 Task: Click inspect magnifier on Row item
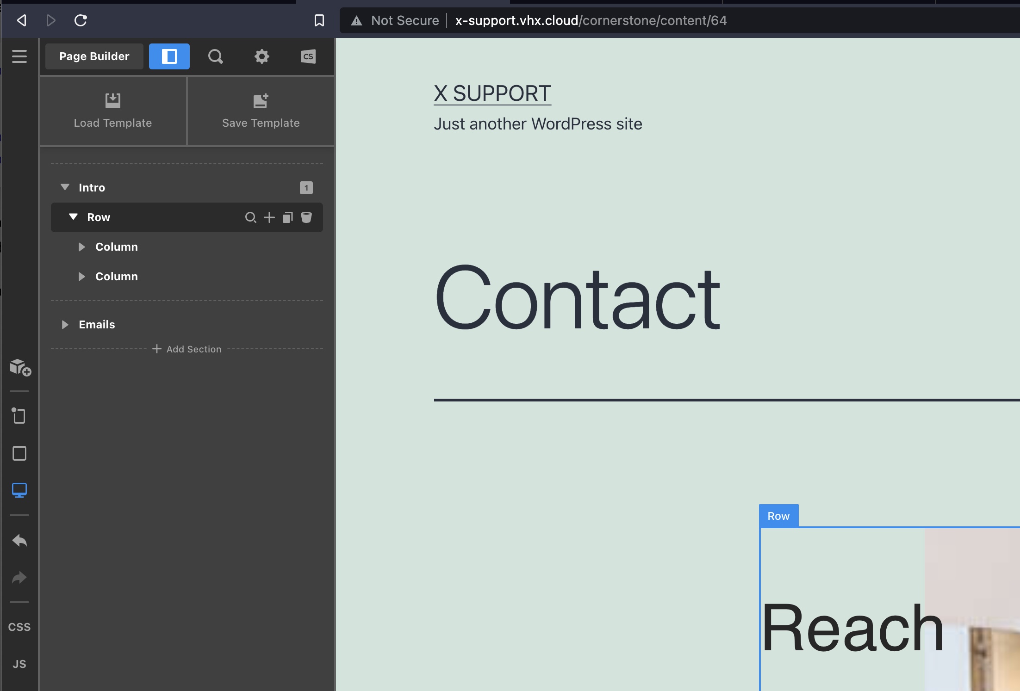[250, 217]
